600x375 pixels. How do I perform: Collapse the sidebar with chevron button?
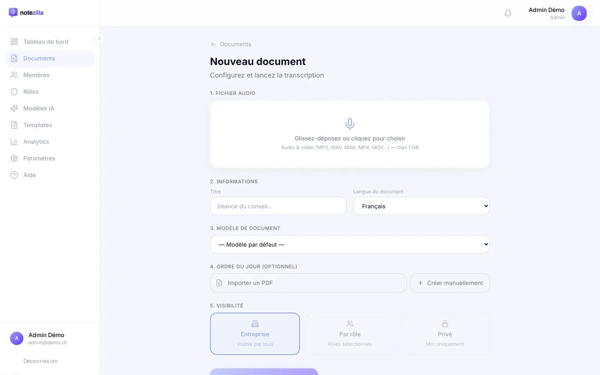[x=99, y=38]
